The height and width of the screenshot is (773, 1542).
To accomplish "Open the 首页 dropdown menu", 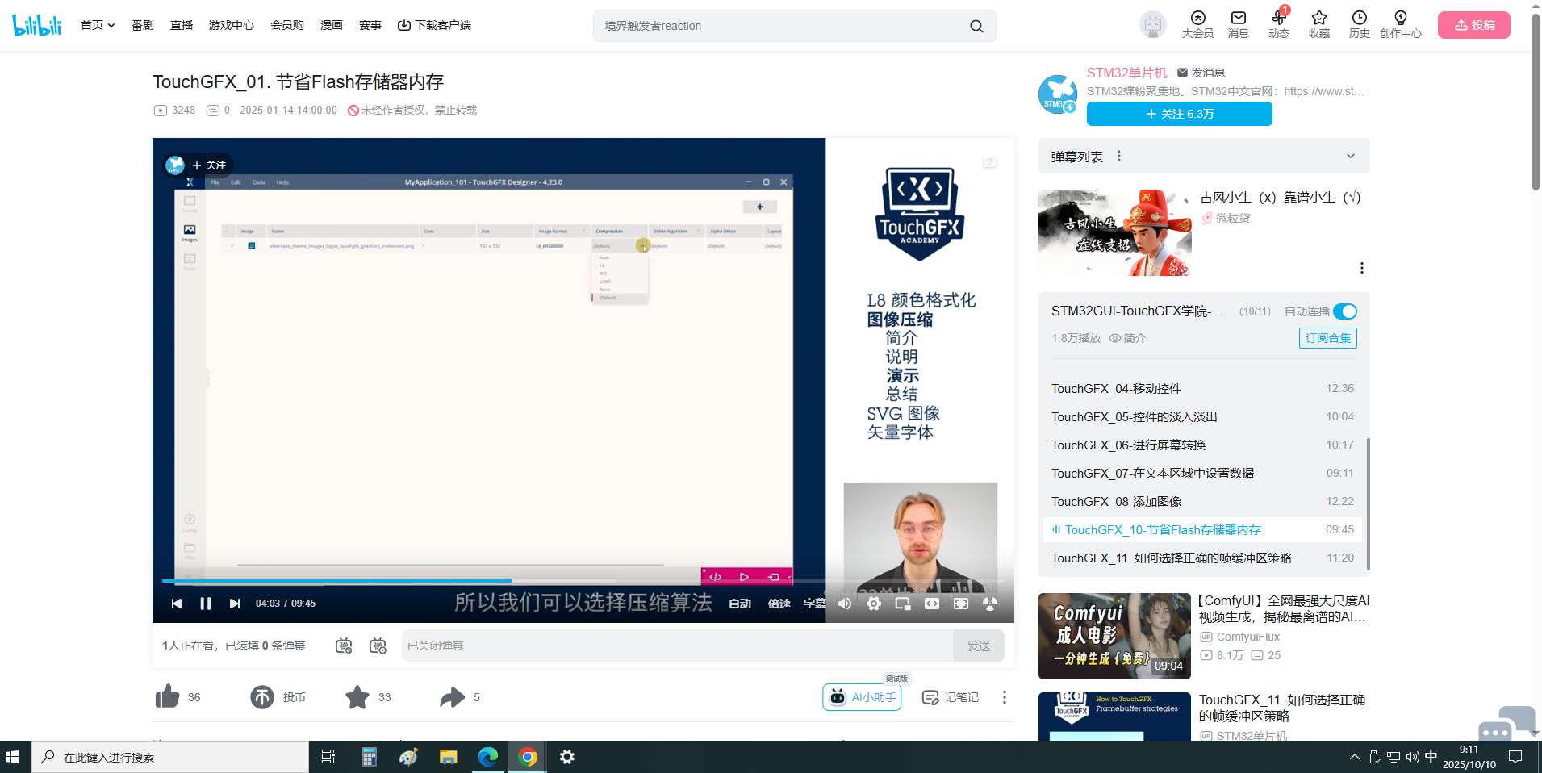I will pos(98,25).
